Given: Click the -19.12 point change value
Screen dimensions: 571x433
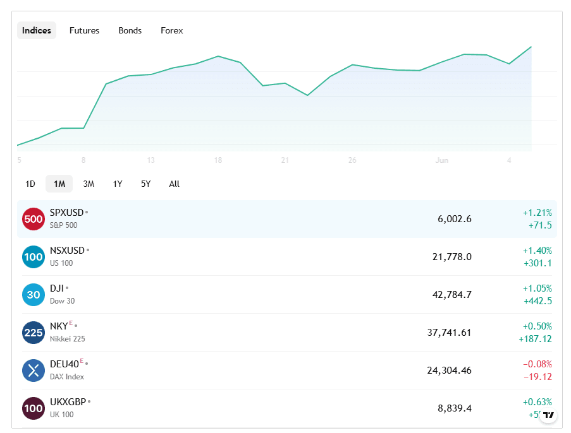Looking at the screenshot, I should 538,377.
